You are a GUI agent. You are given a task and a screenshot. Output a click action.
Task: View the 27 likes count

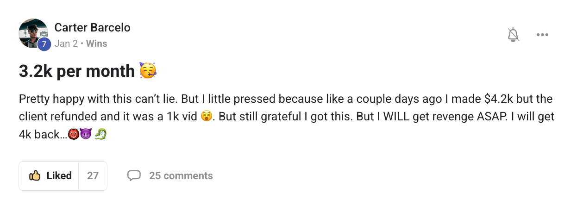click(93, 176)
